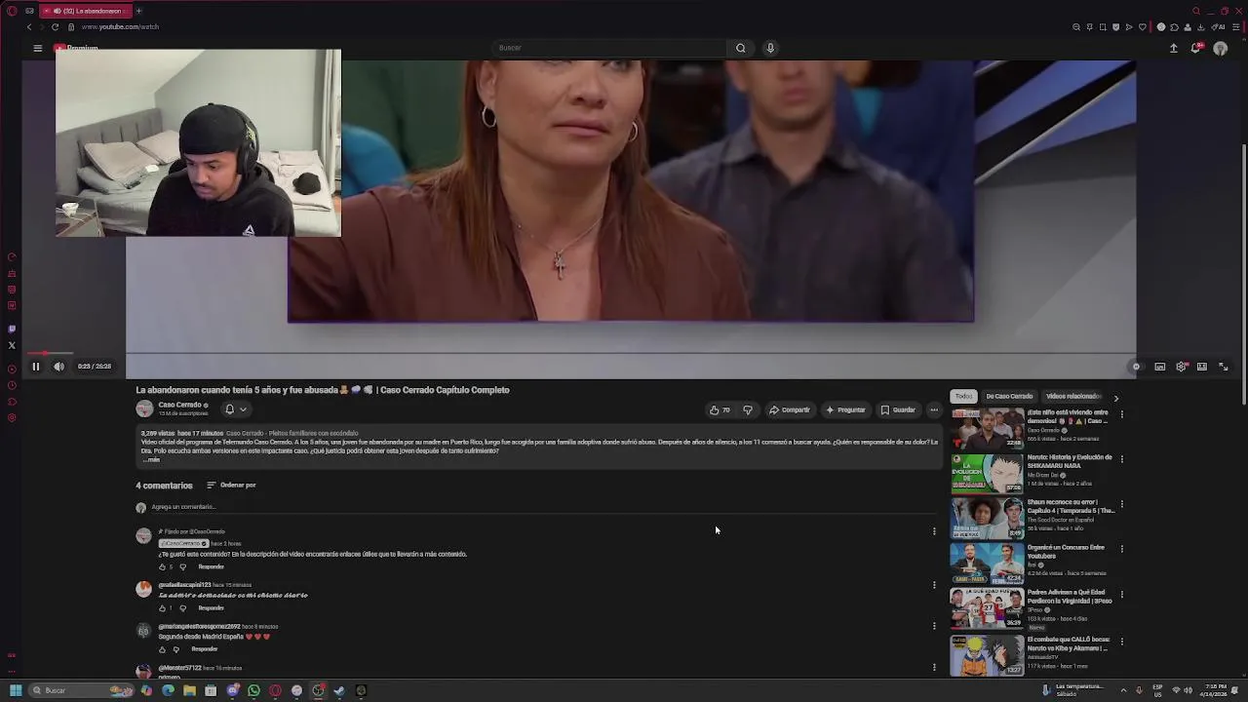
Task: Open options for Organicé un Concurso video
Action: coord(1121,549)
